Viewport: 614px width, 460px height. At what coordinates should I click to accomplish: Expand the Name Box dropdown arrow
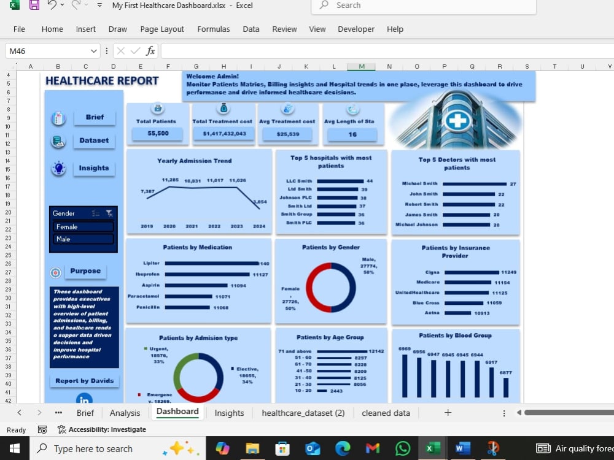point(93,52)
